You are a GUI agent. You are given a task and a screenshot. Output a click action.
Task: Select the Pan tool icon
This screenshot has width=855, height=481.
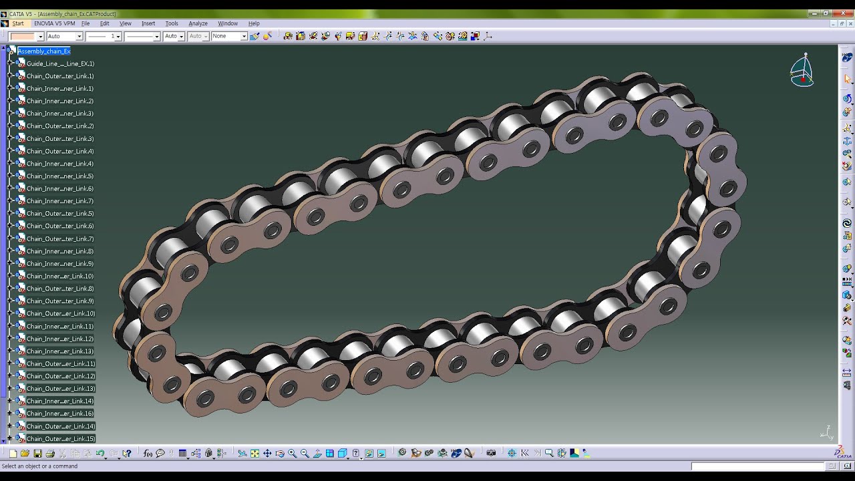pos(267,454)
